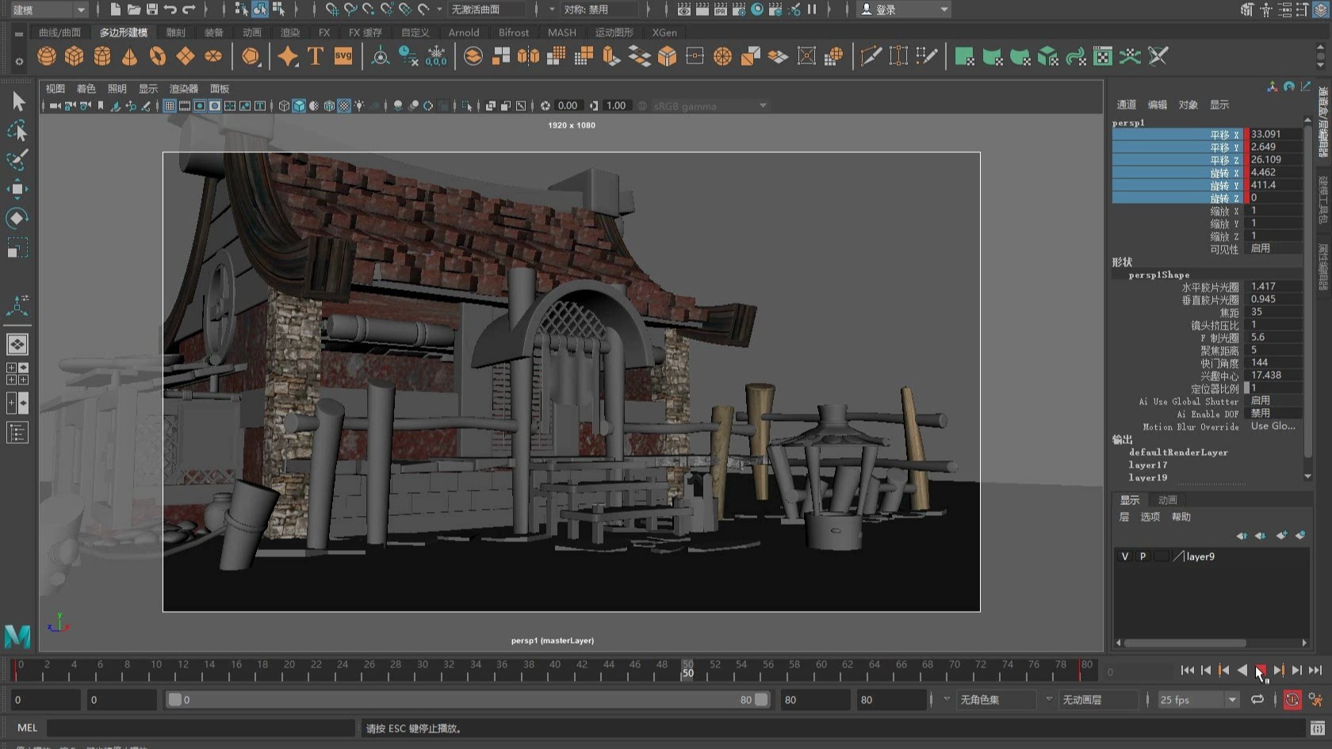Image resolution: width=1332 pixels, height=749 pixels.
Task: Create a polygon cube from the shelf
Action: coord(75,56)
